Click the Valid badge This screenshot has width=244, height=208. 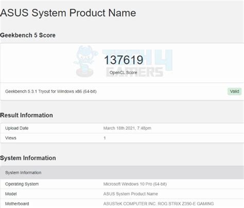coord(234,91)
